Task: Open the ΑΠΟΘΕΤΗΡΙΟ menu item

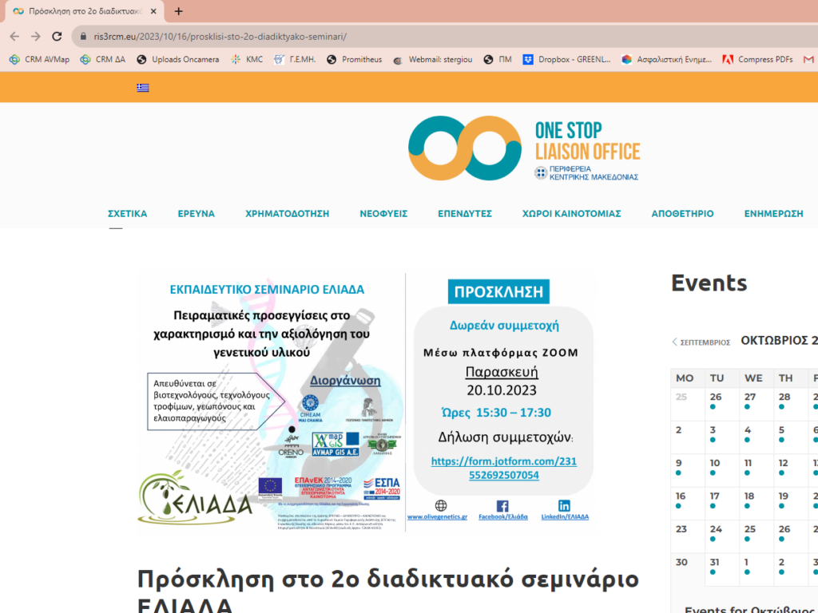Action: pos(682,214)
